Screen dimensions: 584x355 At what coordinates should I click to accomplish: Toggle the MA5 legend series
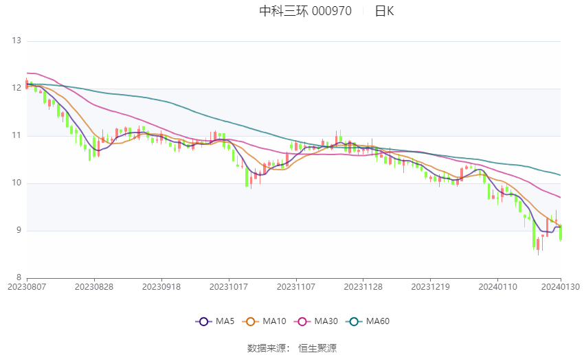click(x=215, y=321)
